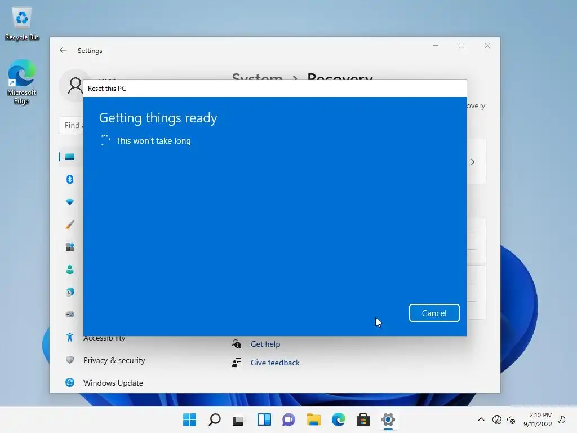Viewport: 577px width, 433px height.
Task: Open the Give feedback link
Action: tap(275, 363)
